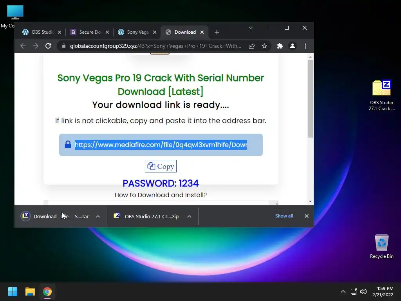This screenshot has width=401, height=301.
Task: Click the highlighted mediafire download link
Action: coord(161,145)
